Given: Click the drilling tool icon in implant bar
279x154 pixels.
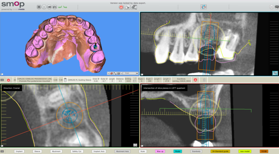Looking at the screenshot, I should click(135, 80).
